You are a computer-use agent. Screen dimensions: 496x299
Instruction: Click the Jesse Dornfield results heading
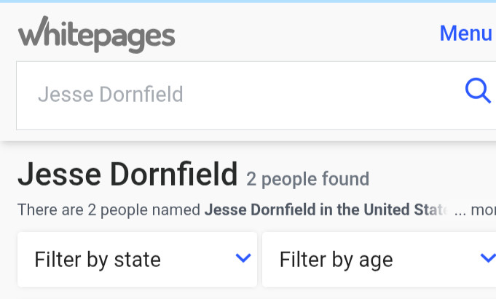tap(127, 175)
